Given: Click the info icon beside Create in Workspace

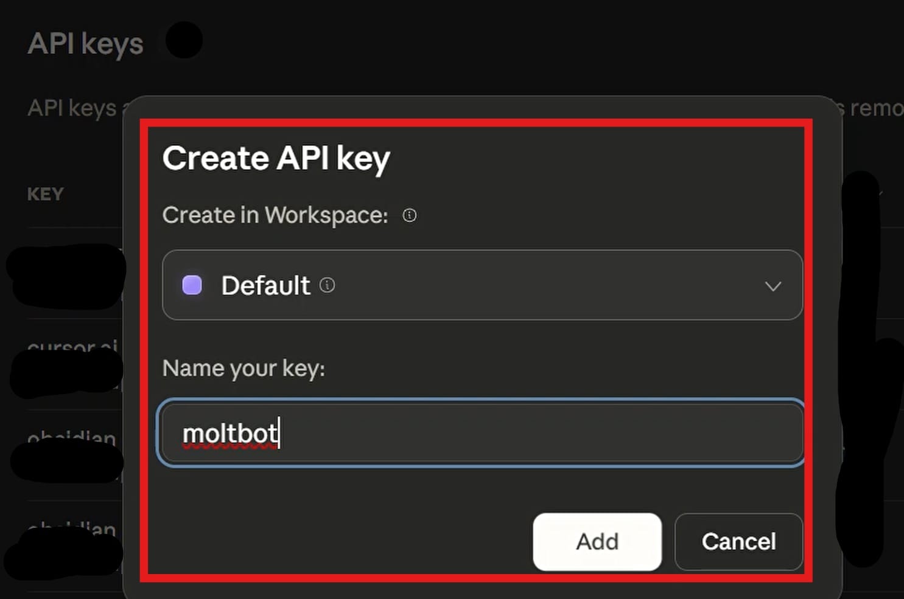Looking at the screenshot, I should coord(410,215).
